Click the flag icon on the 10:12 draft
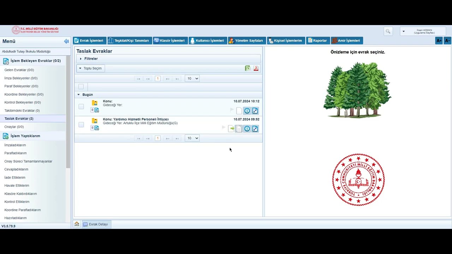The height and width of the screenshot is (254, 452). (232, 110)
